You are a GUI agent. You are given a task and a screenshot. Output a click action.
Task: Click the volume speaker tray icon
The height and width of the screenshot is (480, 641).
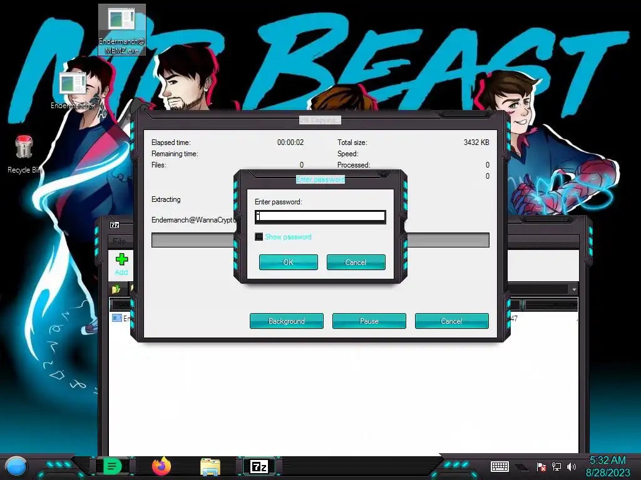click(571, 466)
